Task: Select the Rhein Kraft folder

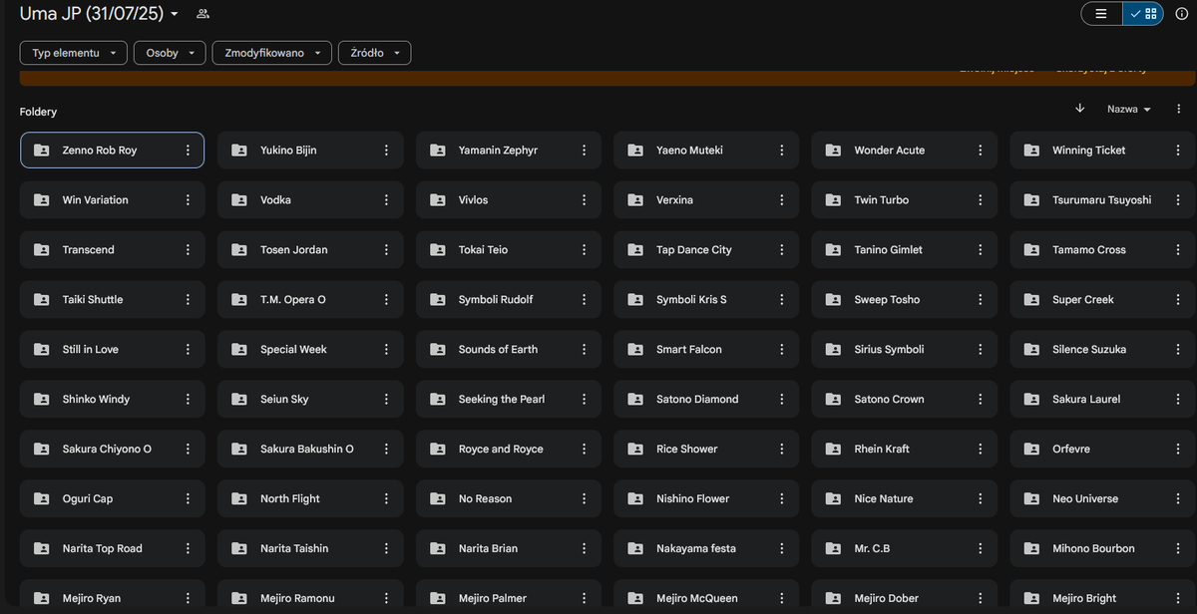Action: click(x=905, y=450)
